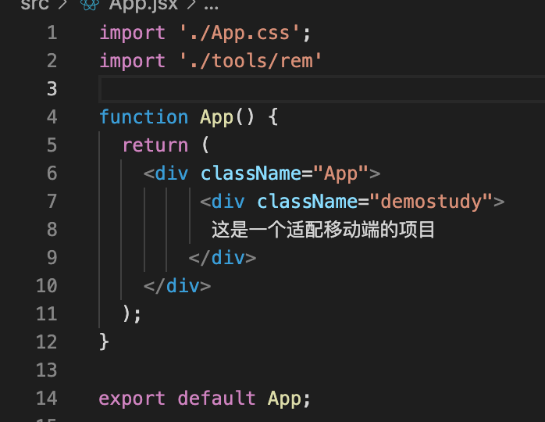The height and width of the screenshot is (422, 545).
Task: Click line number 1 in gutter
Action: (x=52, y=33)
